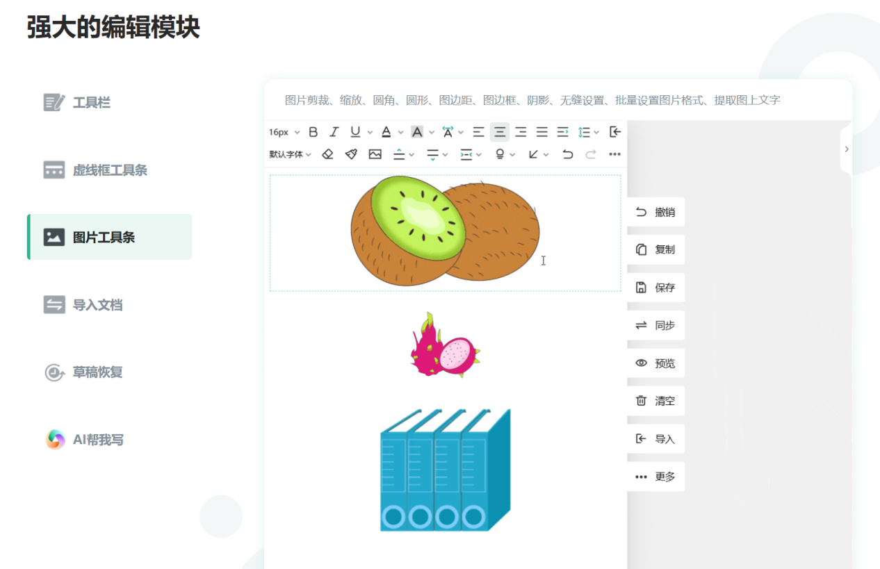Expand underline style dropdown arrow
The width and height of the screenshot is (880, 569).
click(370, 132)
